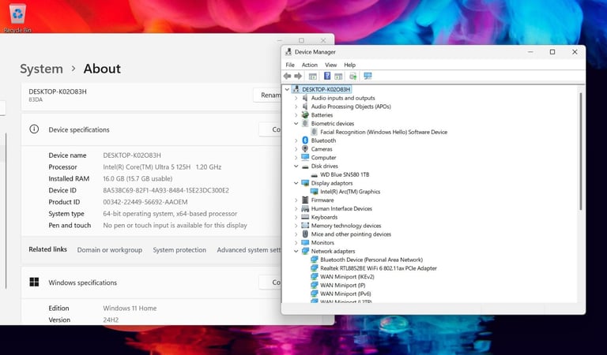Screen dimensions: 607x355
Task: Click the Firmware chip icon
Action: 305,200
